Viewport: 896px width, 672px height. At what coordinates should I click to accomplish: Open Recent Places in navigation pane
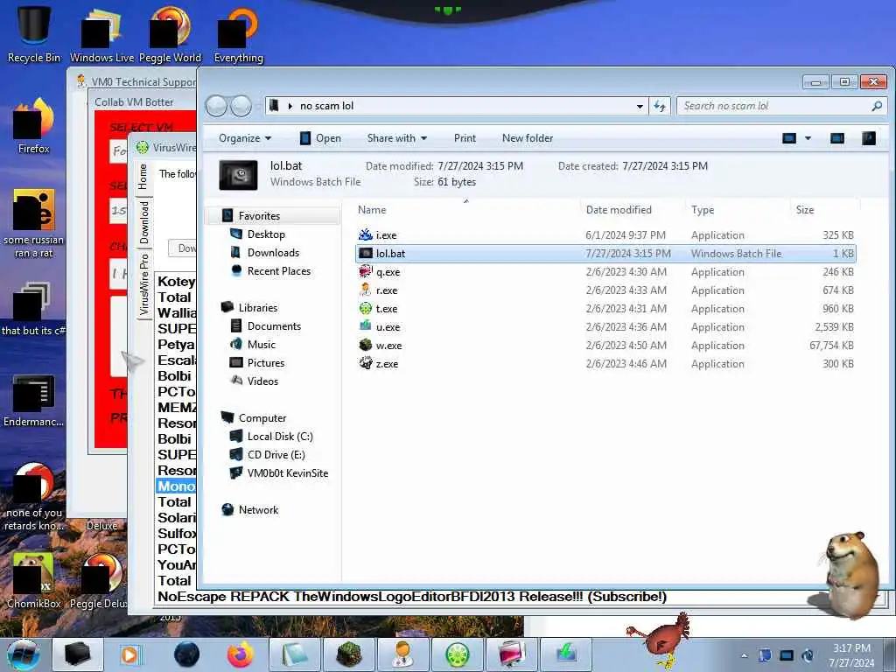coord(279,271)
